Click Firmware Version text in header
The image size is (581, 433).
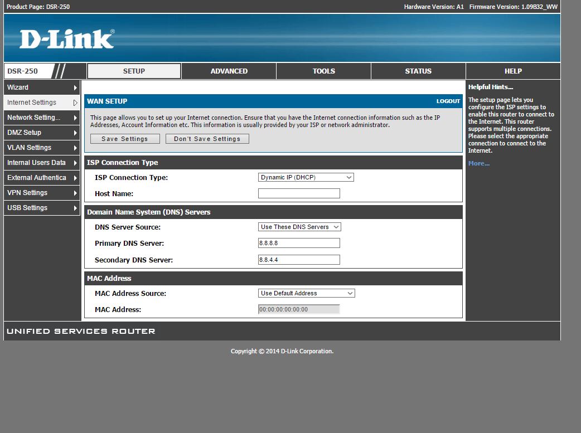pyautogui.click(x=513, y=7)
